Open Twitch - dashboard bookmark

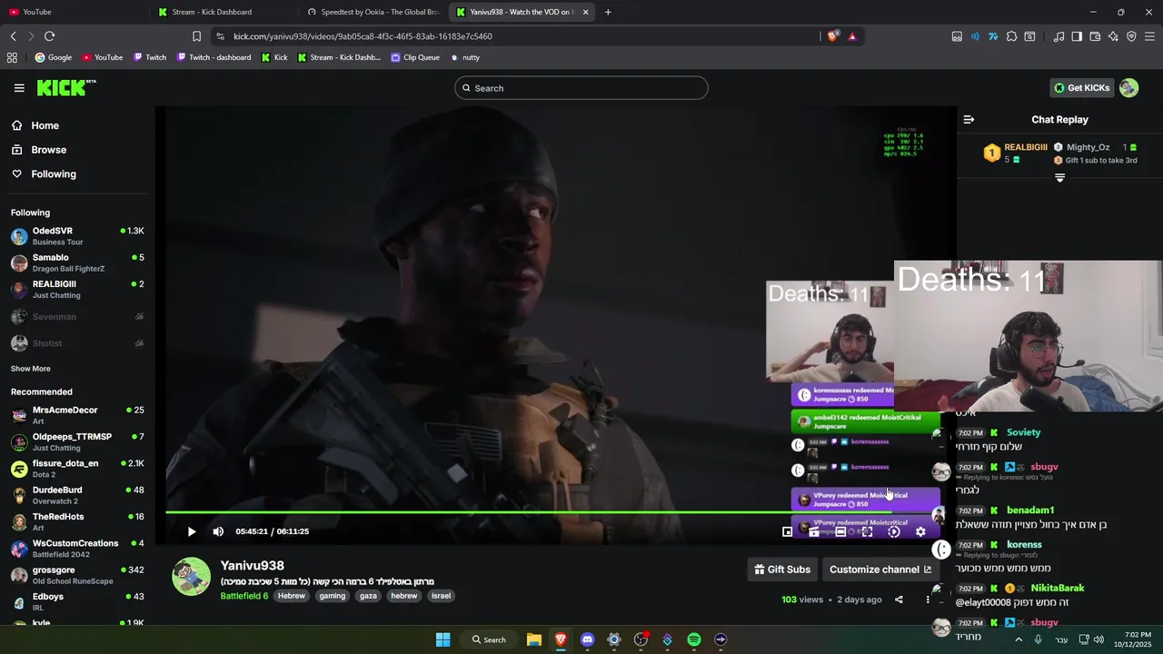coord(214,57)
